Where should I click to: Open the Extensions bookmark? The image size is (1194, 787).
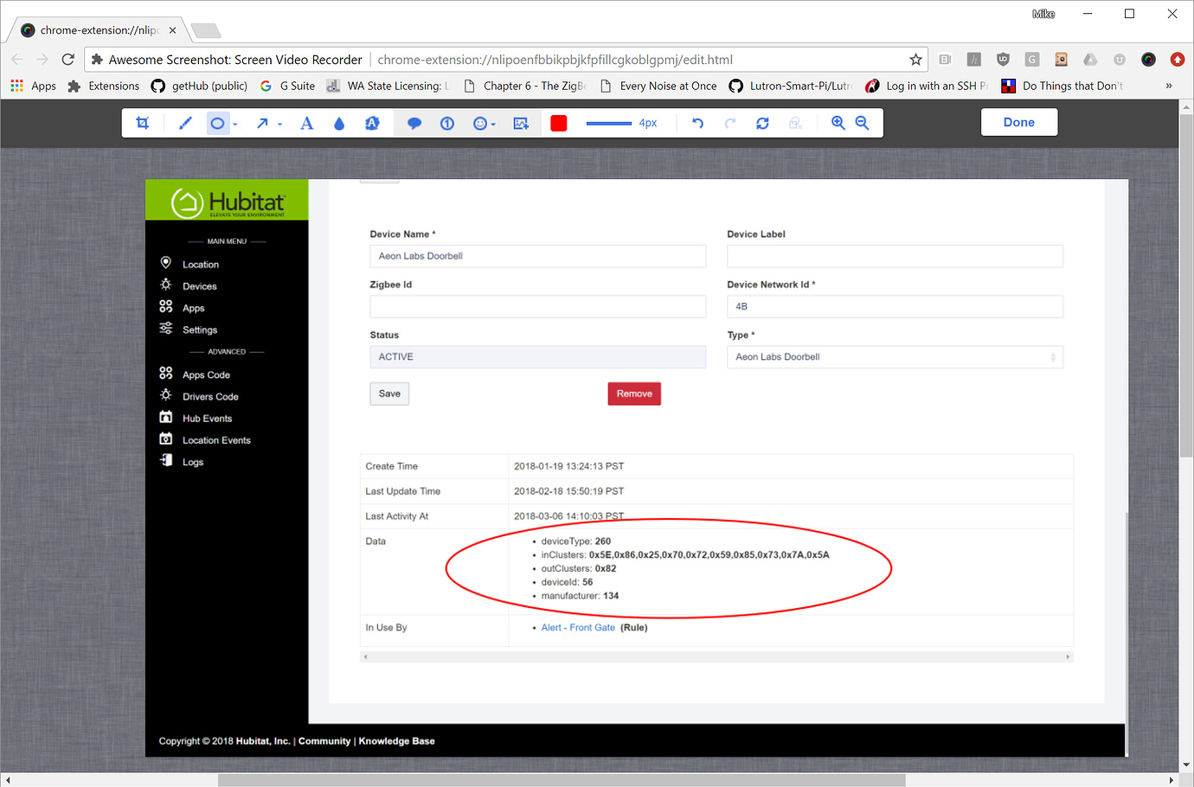[103, 86]
